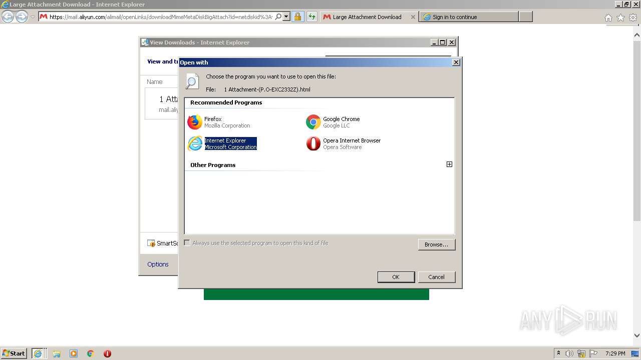Click the address bar search magnifier
The width and height of the screenshot is (641, 360).
pyautogui.click(x=278, y=17)
